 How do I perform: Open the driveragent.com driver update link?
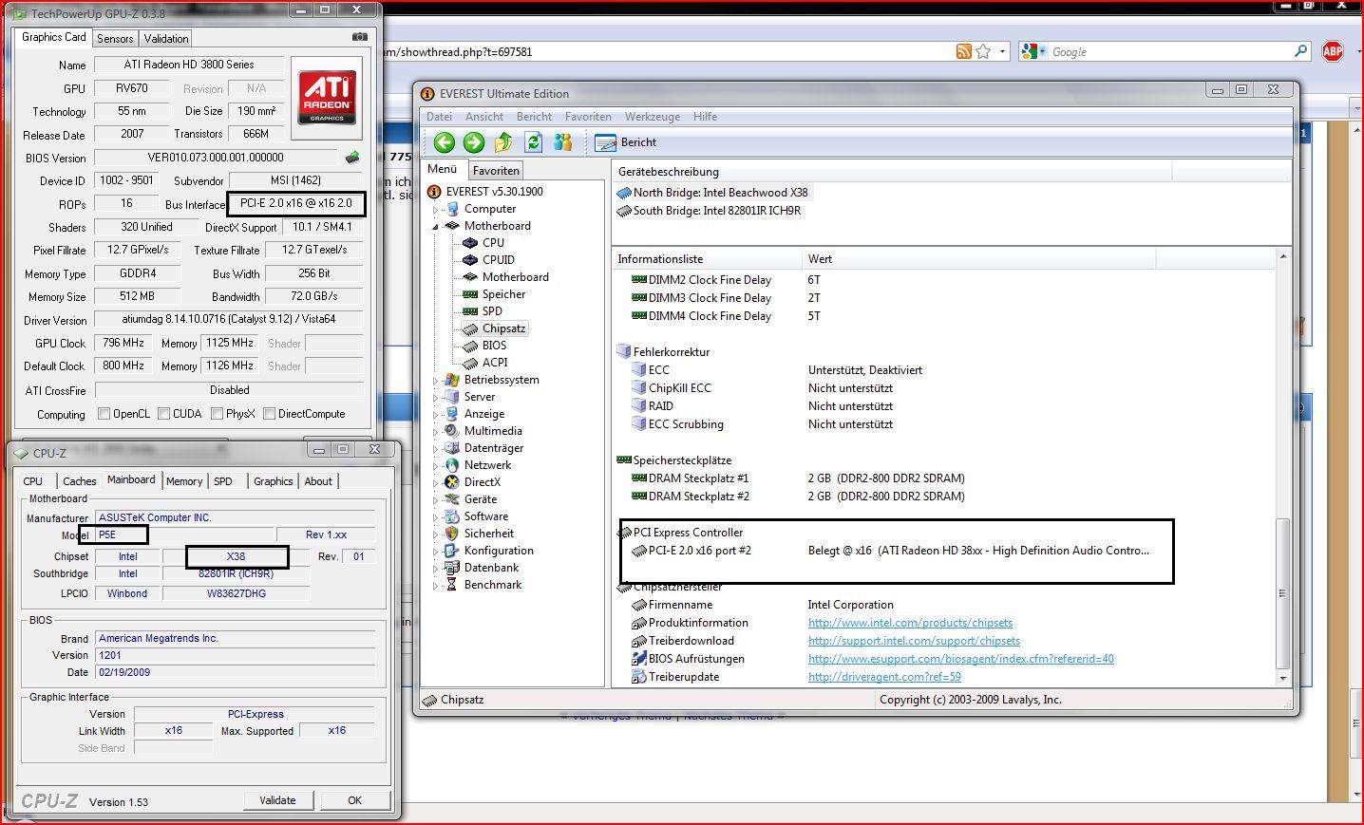884,677
